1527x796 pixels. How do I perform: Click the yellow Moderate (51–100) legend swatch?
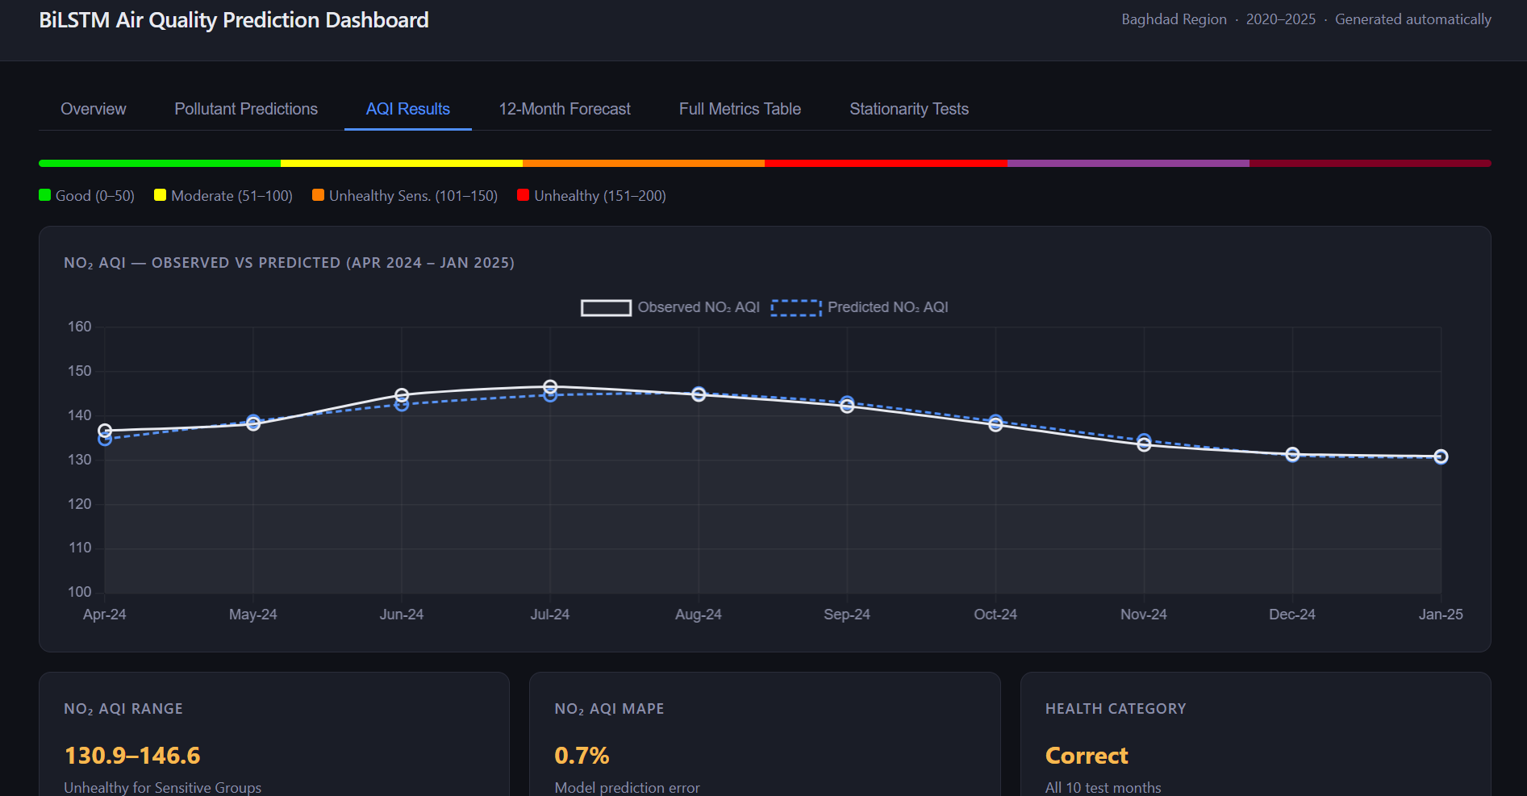[161, 195]
